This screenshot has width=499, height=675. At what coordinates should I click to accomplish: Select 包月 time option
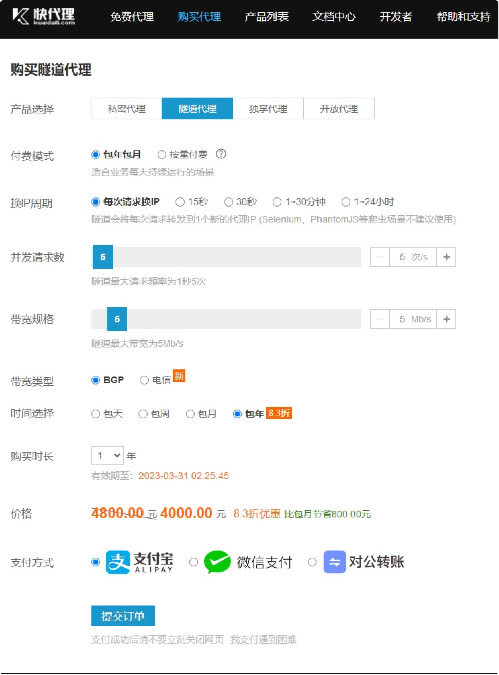[x=190, y=414]
